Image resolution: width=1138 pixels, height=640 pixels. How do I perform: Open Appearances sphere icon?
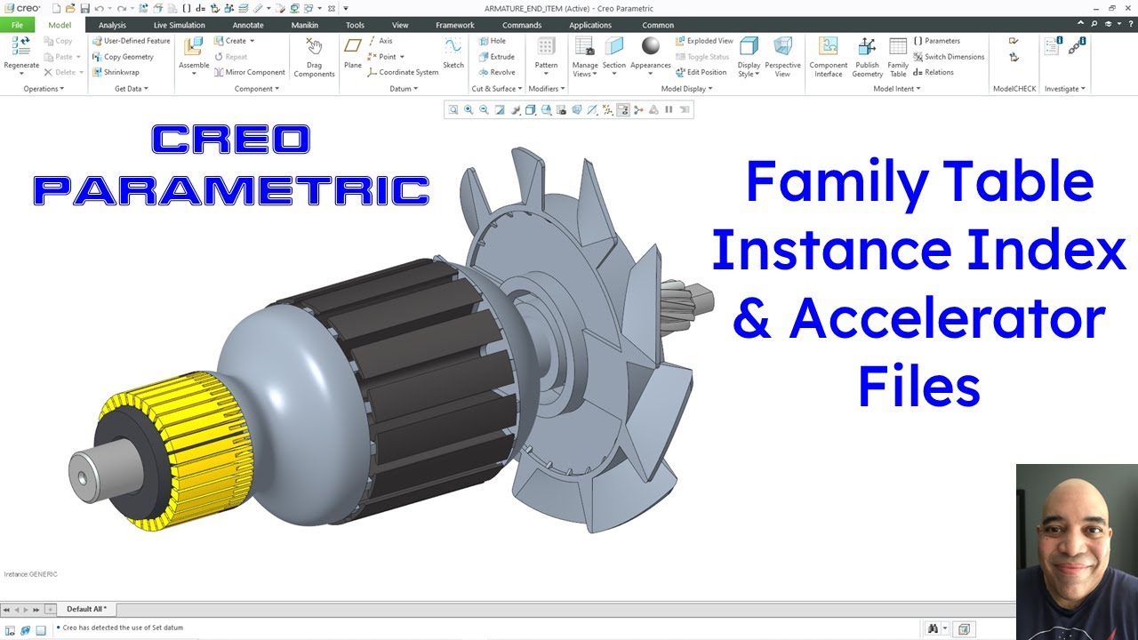click(651, 46)
